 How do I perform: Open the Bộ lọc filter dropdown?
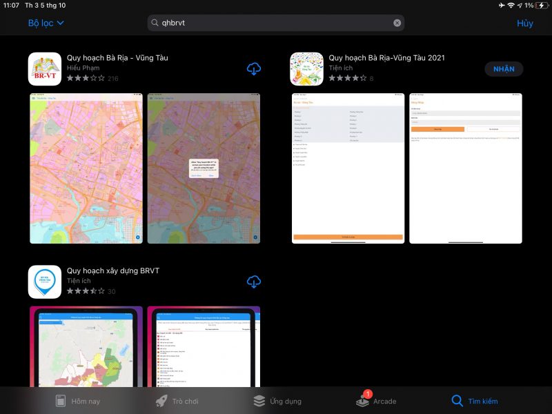tap(46, 23)
